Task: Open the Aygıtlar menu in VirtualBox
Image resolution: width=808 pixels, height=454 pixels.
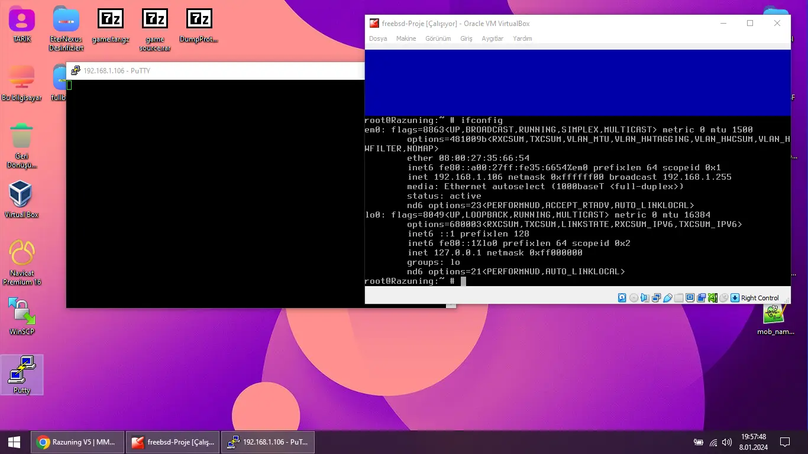Action: pos(492,38)
